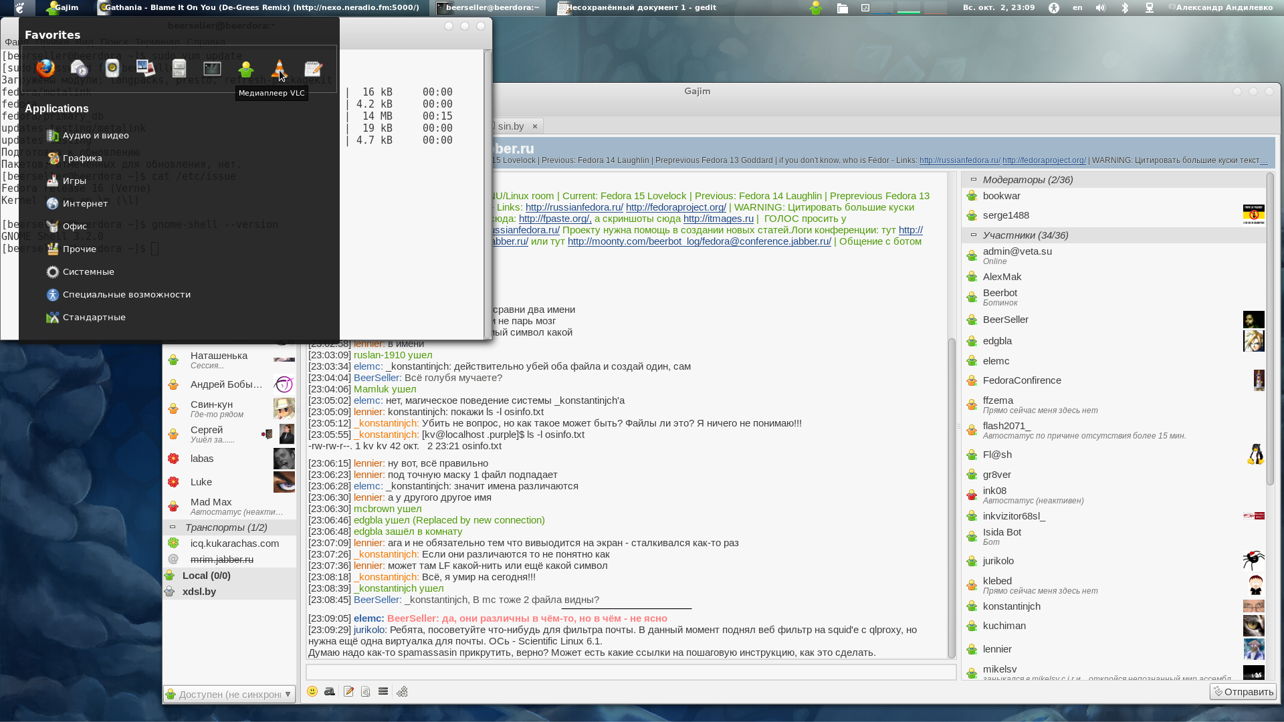Select roster contact Наташенька
The image size is (1284, 722).
pos(229,360)
